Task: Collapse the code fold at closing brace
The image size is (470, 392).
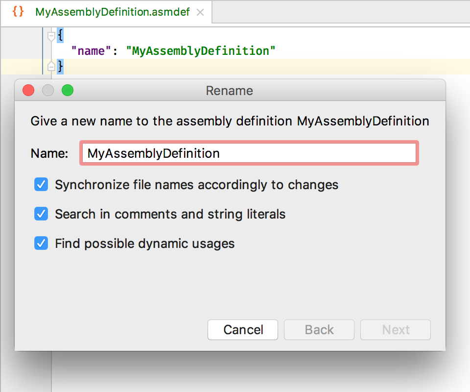Action: [x=51, y=67]
